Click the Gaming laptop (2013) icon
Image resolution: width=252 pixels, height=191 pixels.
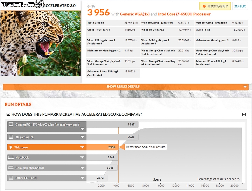tap(11, 168)
